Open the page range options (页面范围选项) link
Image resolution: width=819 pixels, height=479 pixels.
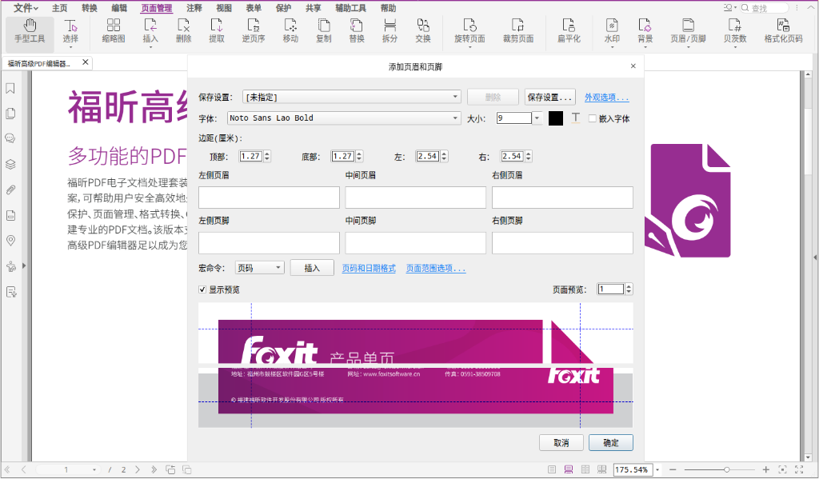436,269
